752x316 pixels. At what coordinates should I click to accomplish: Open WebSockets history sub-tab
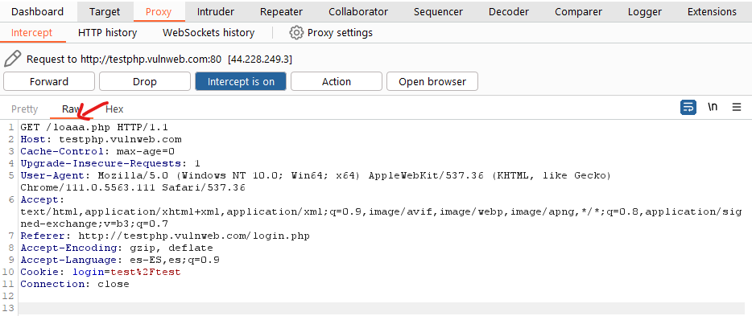pyautogui.click(x=209, y=32)
